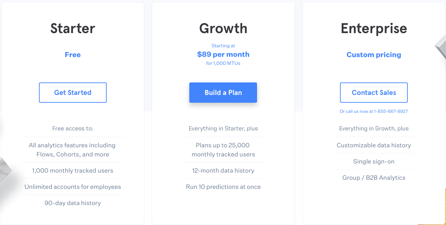This screenshot has width=446, height=225.
Task: Click the '12-month data history' feature
Action: pyautogui.click(x=223, y=171)
